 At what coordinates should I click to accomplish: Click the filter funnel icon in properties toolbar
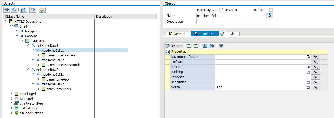(x=221, y=46)
